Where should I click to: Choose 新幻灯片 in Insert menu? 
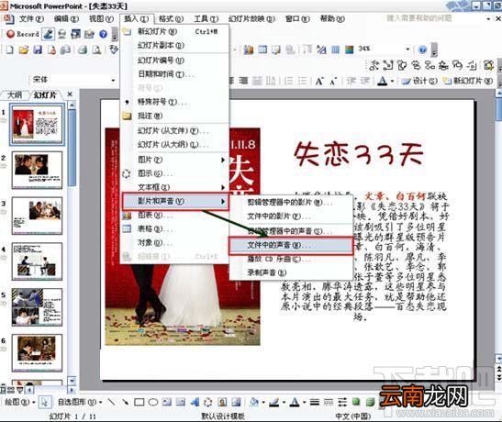[174, 31]
